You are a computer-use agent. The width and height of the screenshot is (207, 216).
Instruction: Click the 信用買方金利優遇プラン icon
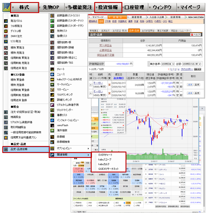[x=6, y=138]
